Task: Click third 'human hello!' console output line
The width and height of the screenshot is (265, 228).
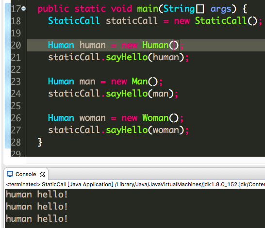Action: pyautogui.click(x=37, y=219)
